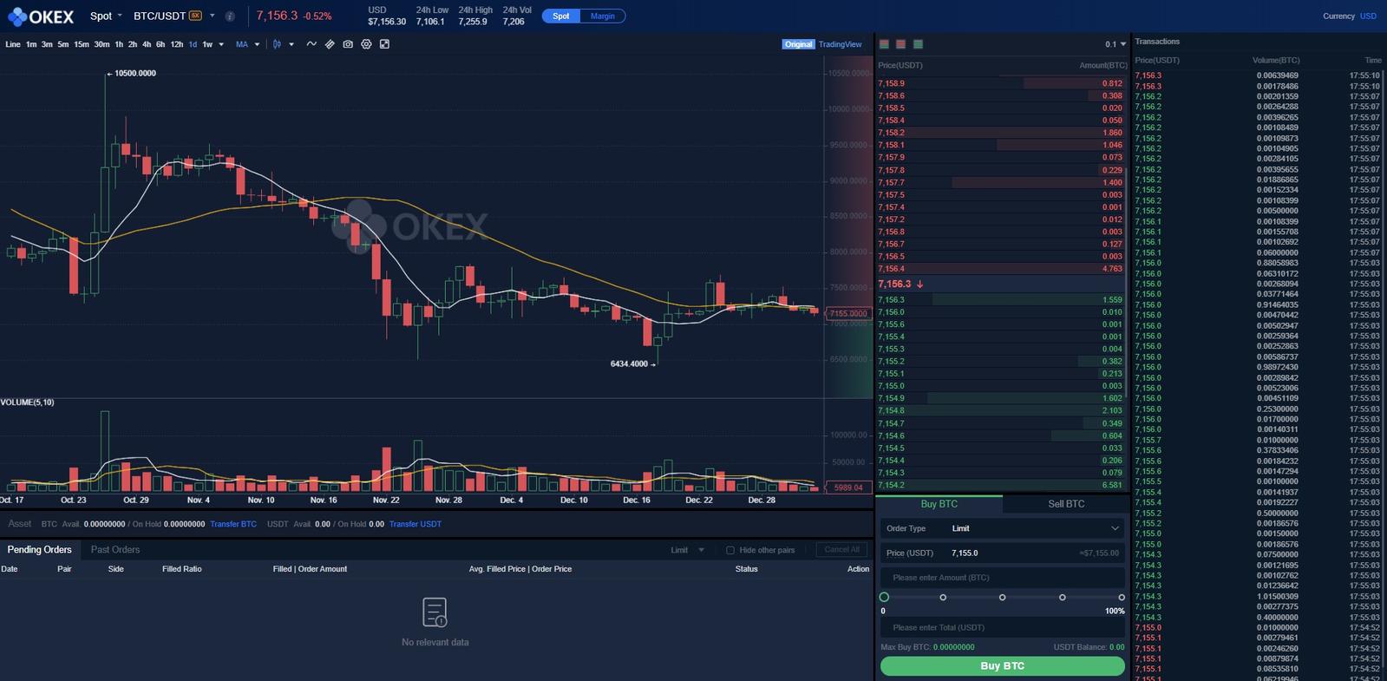Expand the timeframe dropdown after 1w

pyautogui.click(x=221, y=44)
